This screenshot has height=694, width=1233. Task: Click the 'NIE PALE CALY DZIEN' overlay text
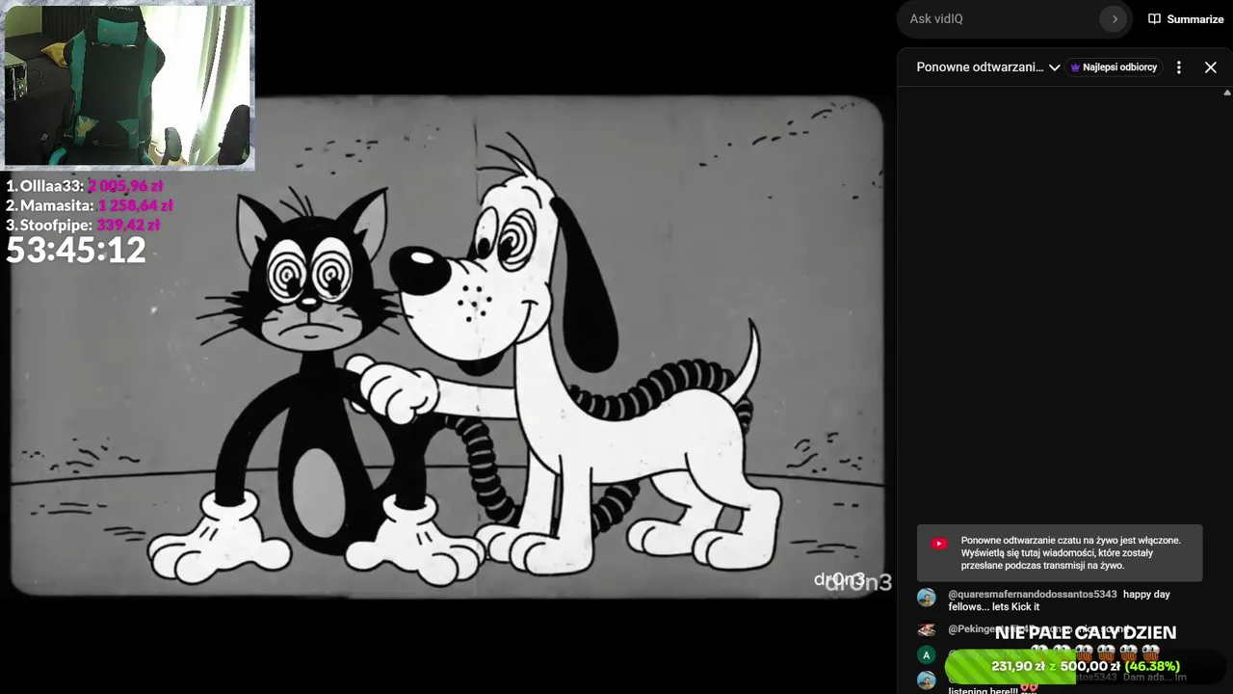pyautogui.click(x=1086, y=632)
